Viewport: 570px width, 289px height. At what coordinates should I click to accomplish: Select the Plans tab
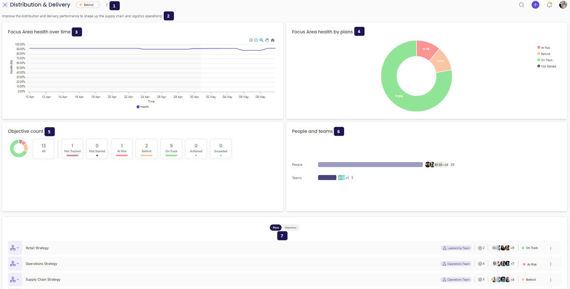276,227
